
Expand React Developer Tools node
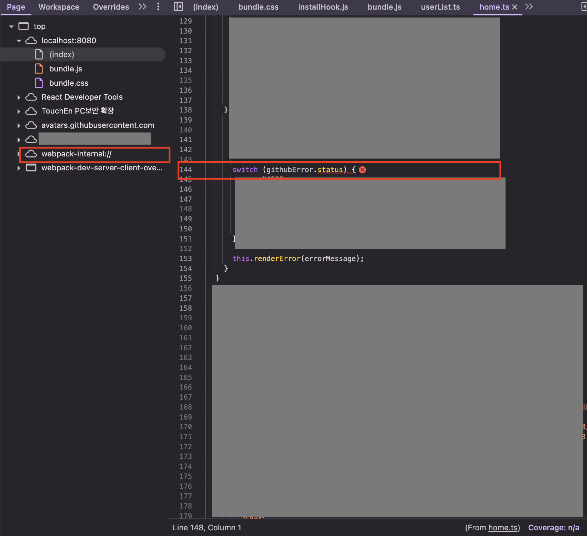(x=19, y=97)
